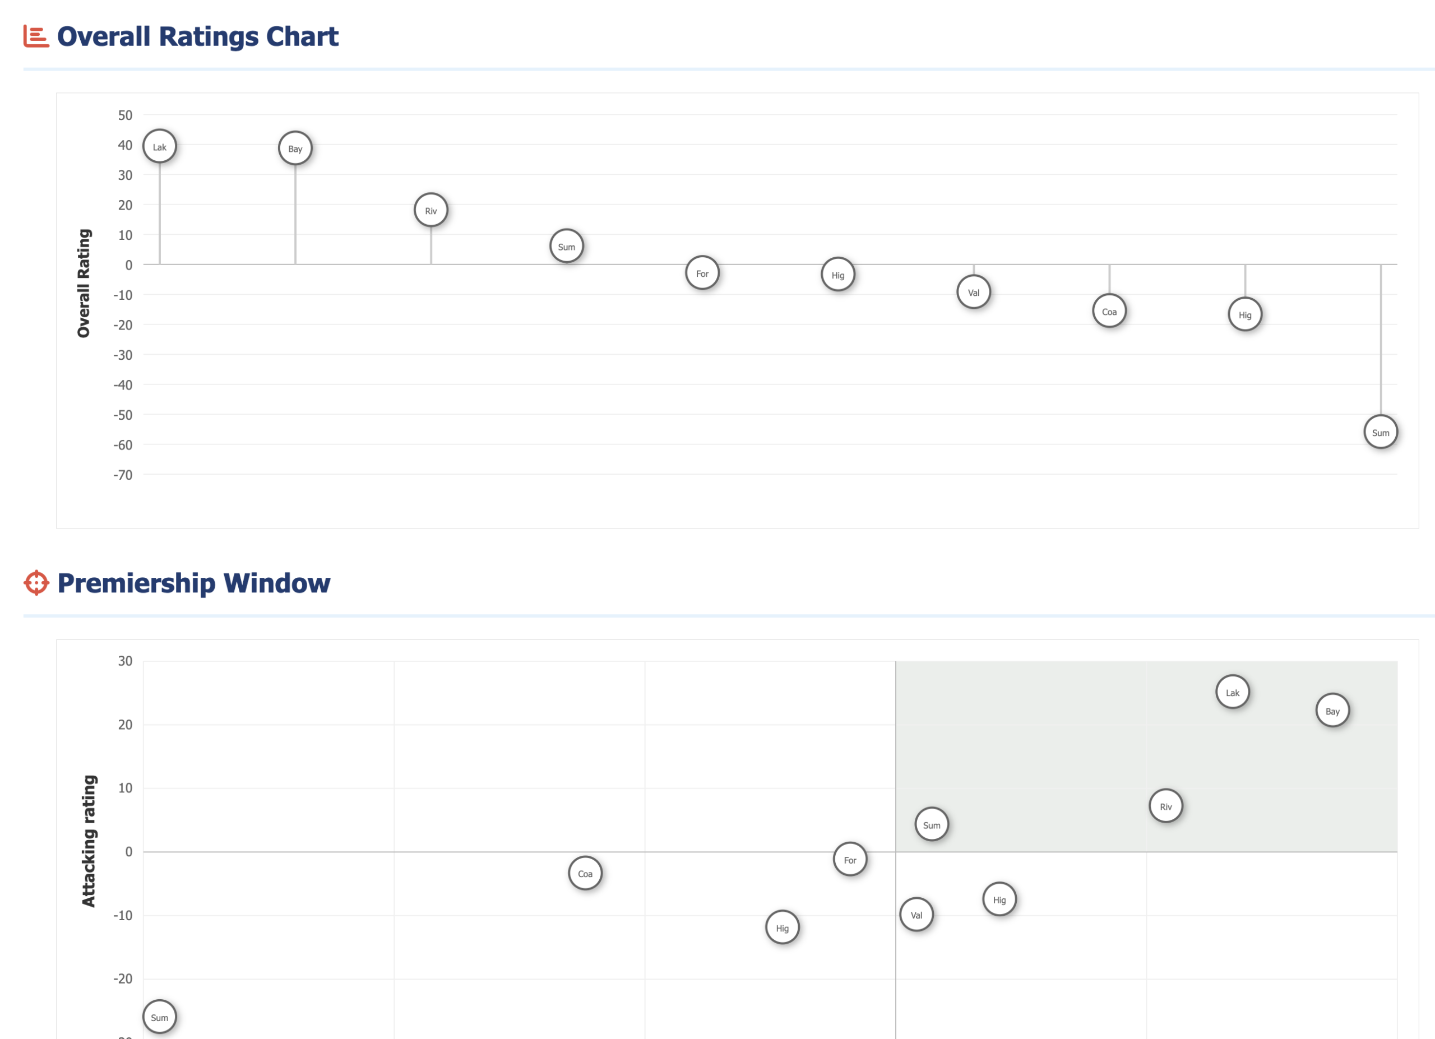Click the lowest Sum marker near -60 rating
The image size is (1435, 1039).
point(1381,433)
